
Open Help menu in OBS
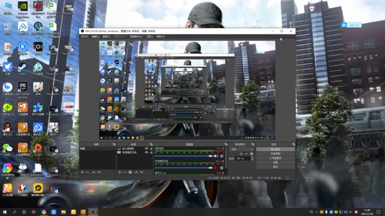[161, 36]
